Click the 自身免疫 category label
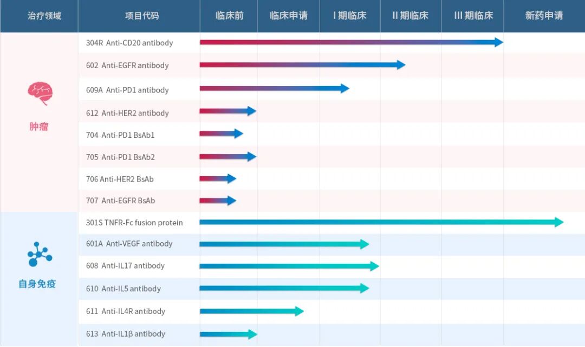The image size is (585, 347). [37, 284]
